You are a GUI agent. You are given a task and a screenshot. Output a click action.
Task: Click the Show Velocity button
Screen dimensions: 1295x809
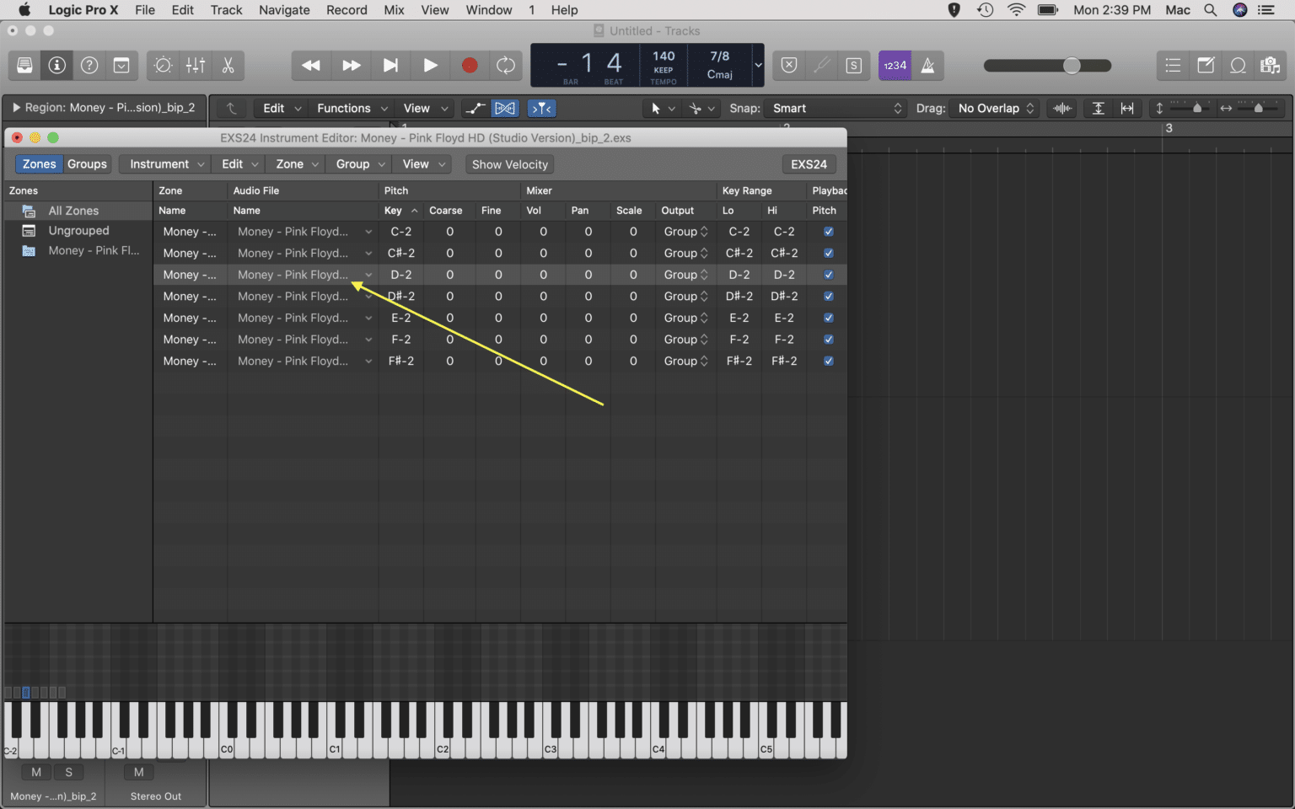[509, 164]
